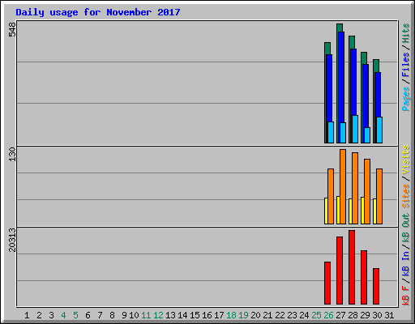This screenshot has width=415, height=324.
Task: Click green weekend day number 11
Action: (x=146, y=315)
